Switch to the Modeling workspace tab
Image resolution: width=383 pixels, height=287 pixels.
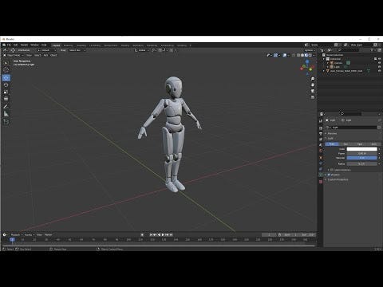[x=68, y=45]
